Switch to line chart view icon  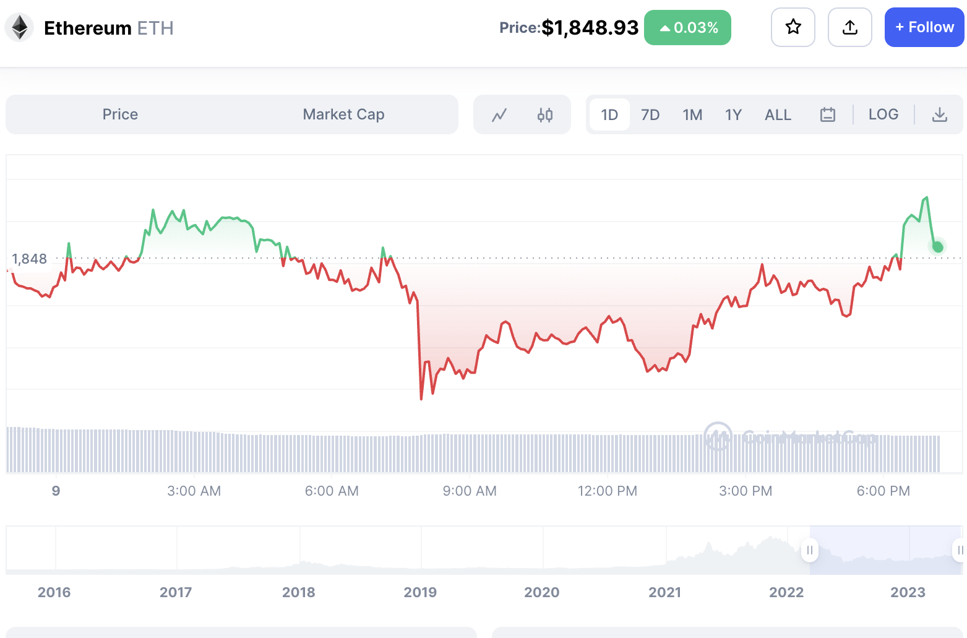tap(499, 115)
